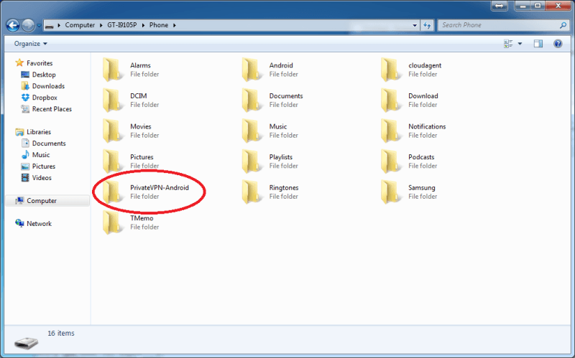Select Network in navigation pane

pyautogui.click(x=39, y=224)
